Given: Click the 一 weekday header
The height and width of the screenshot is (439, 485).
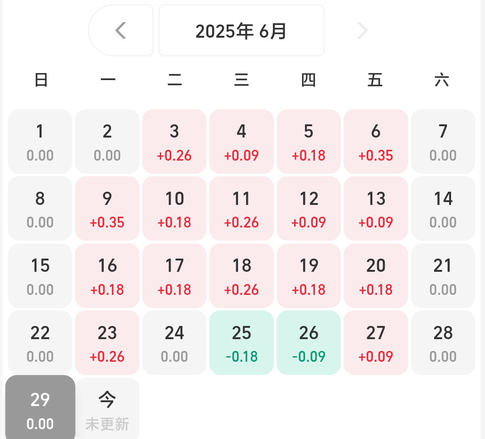Looking at the screenshot, I should point(108,80).
